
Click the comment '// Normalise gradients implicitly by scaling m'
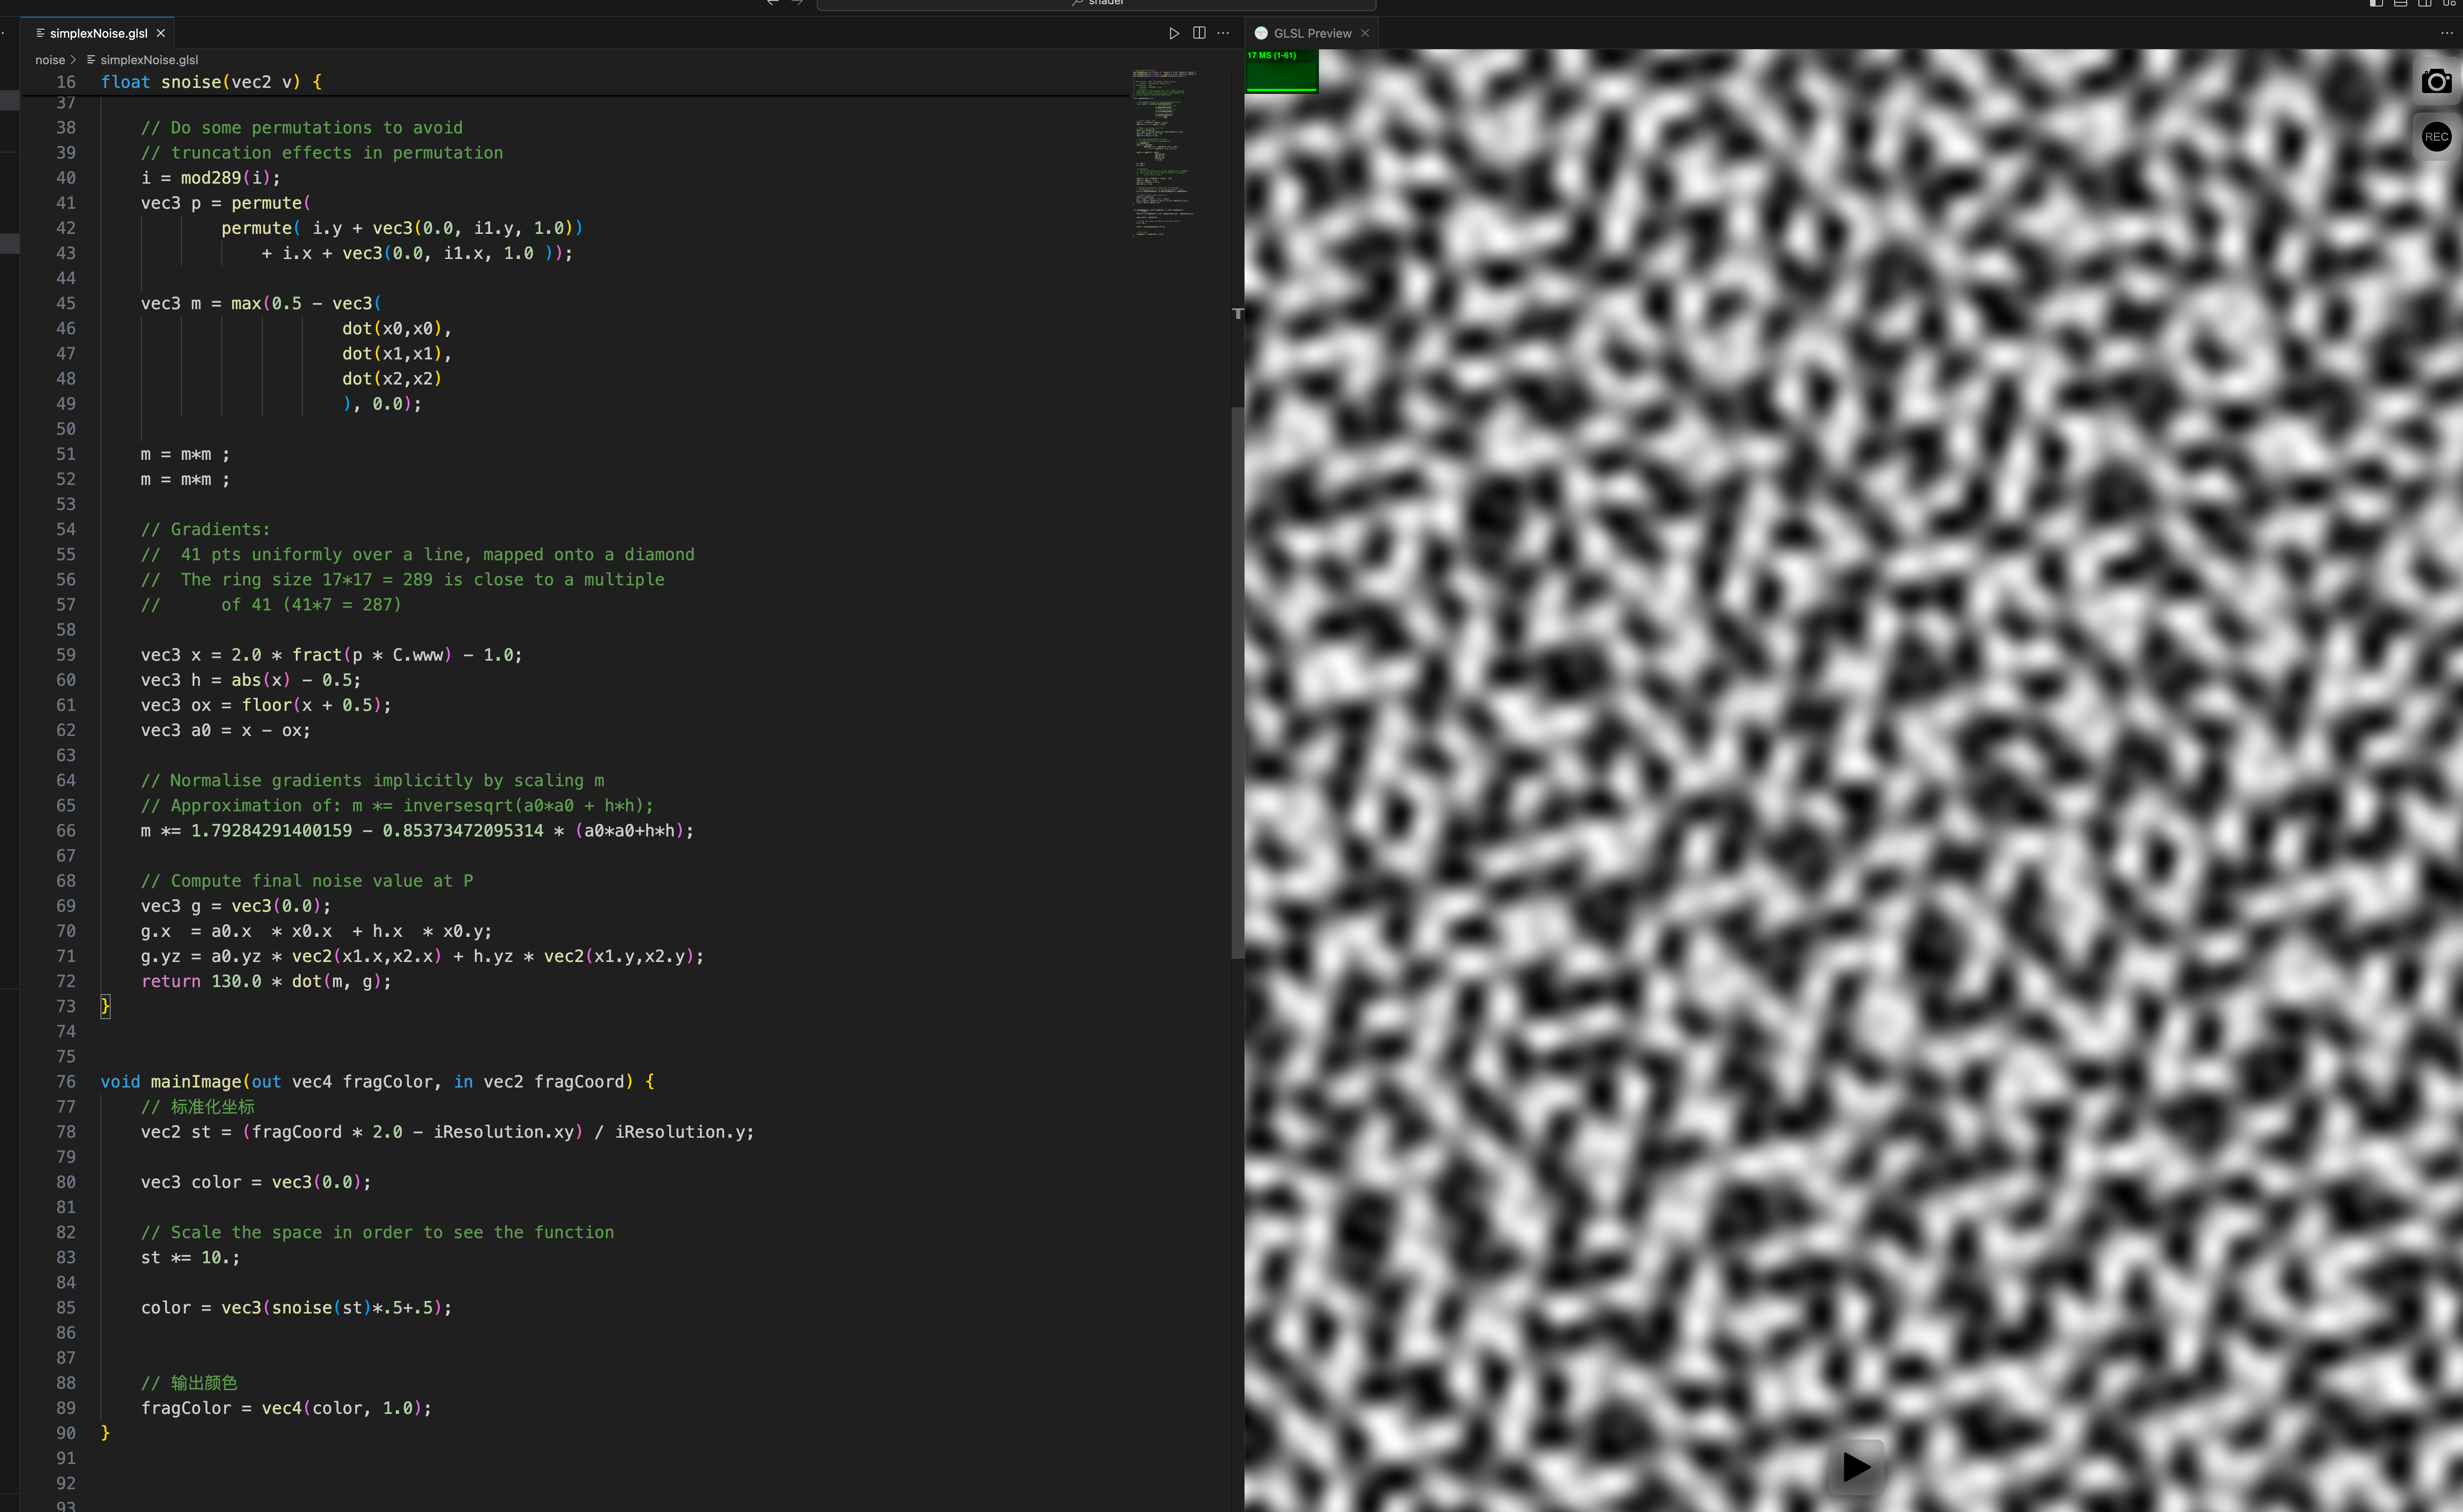click(x=373, y=780)
